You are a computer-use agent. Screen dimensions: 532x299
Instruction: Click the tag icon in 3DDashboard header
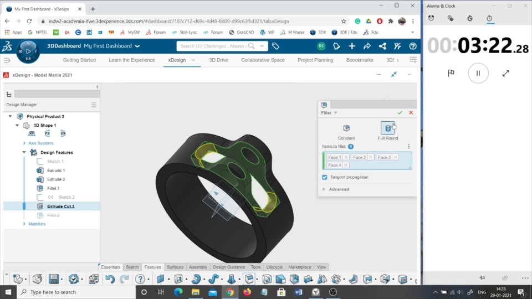(x=275, y=46)
